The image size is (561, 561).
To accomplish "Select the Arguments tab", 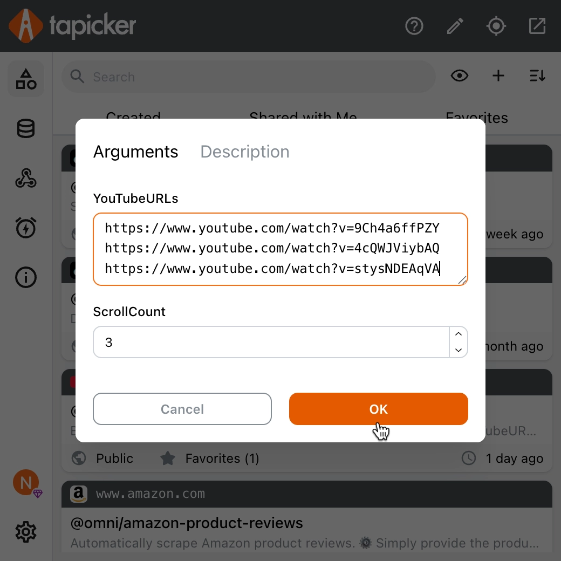I will [x=135, y=152].
